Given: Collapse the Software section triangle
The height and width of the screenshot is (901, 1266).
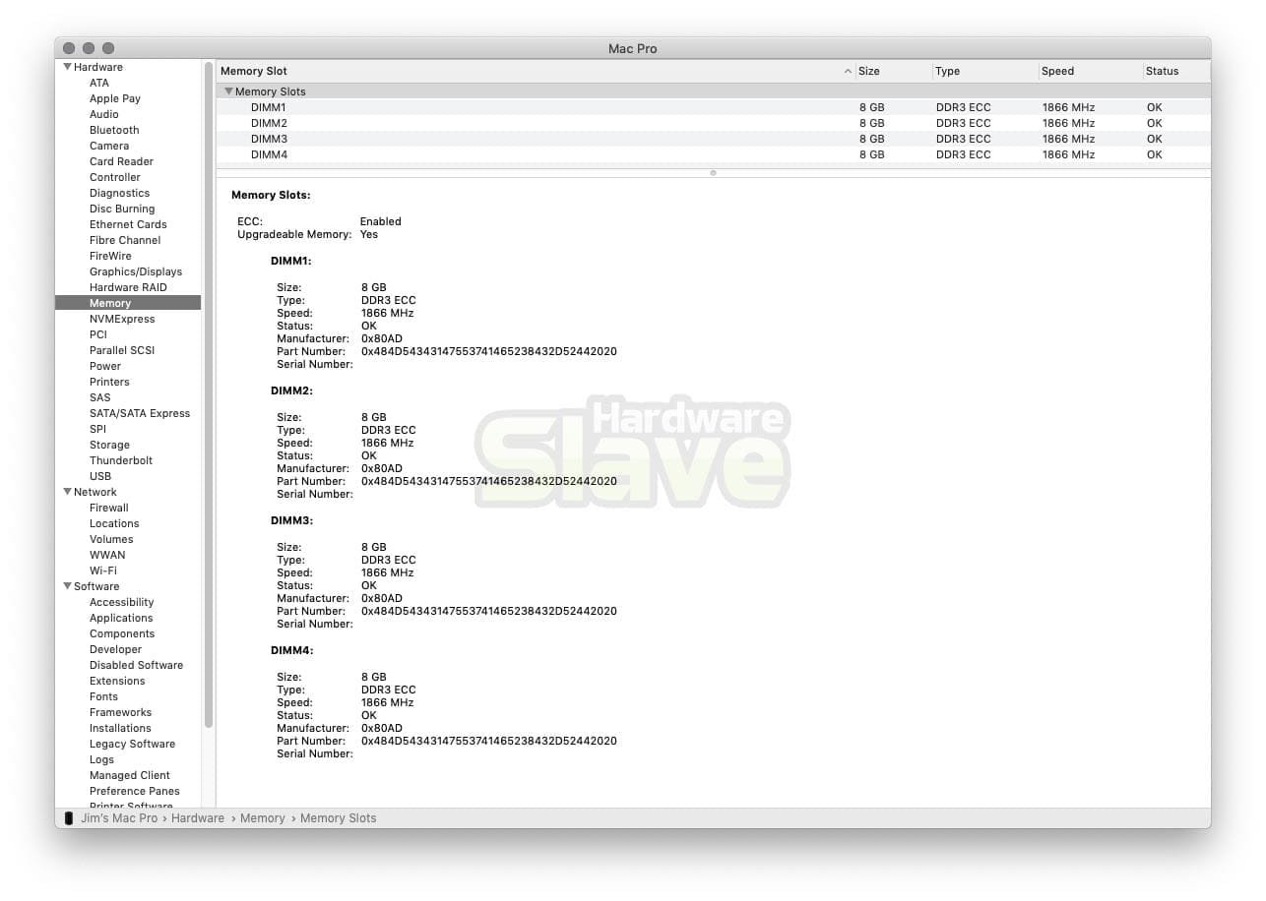Looking at the screenshot, I should coord(68,586).
